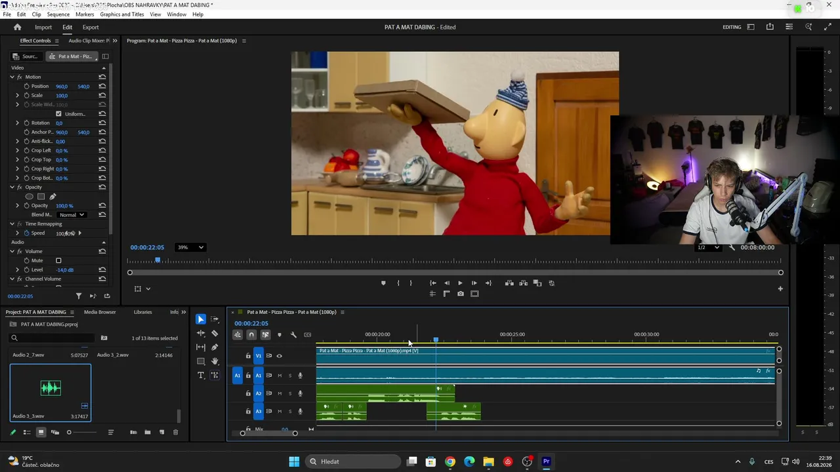840x472 pixels.
Task: Mute audio track A2
Action: pos(280,393)
